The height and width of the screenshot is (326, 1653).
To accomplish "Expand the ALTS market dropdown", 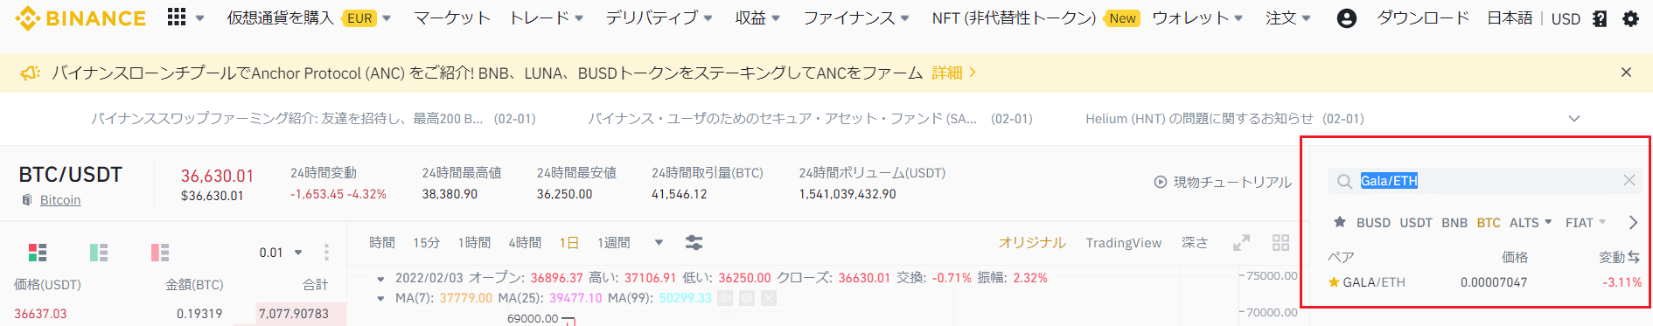I will [1531, 223].
